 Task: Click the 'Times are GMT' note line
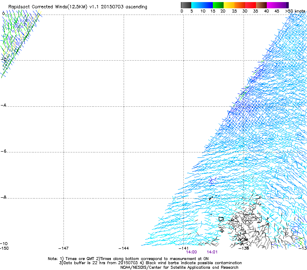coord(128,259)
